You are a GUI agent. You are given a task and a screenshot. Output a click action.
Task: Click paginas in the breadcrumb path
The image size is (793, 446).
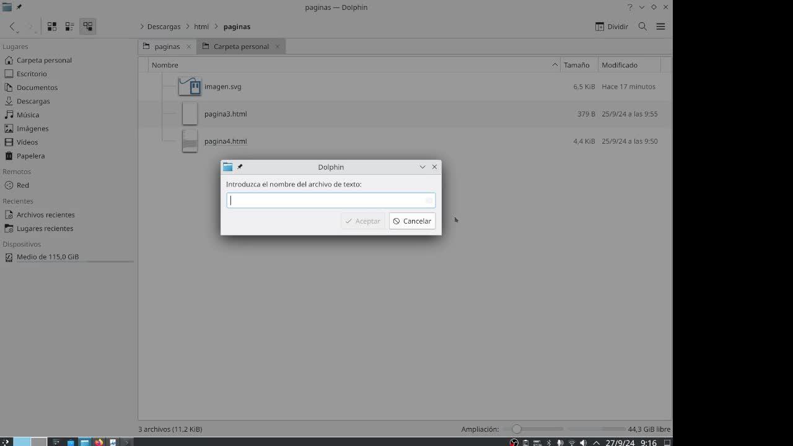click(x=237, y=27)
